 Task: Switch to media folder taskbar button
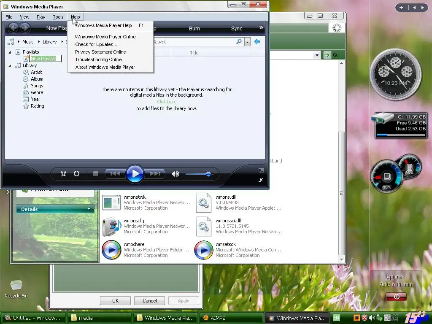pos(100,318)
